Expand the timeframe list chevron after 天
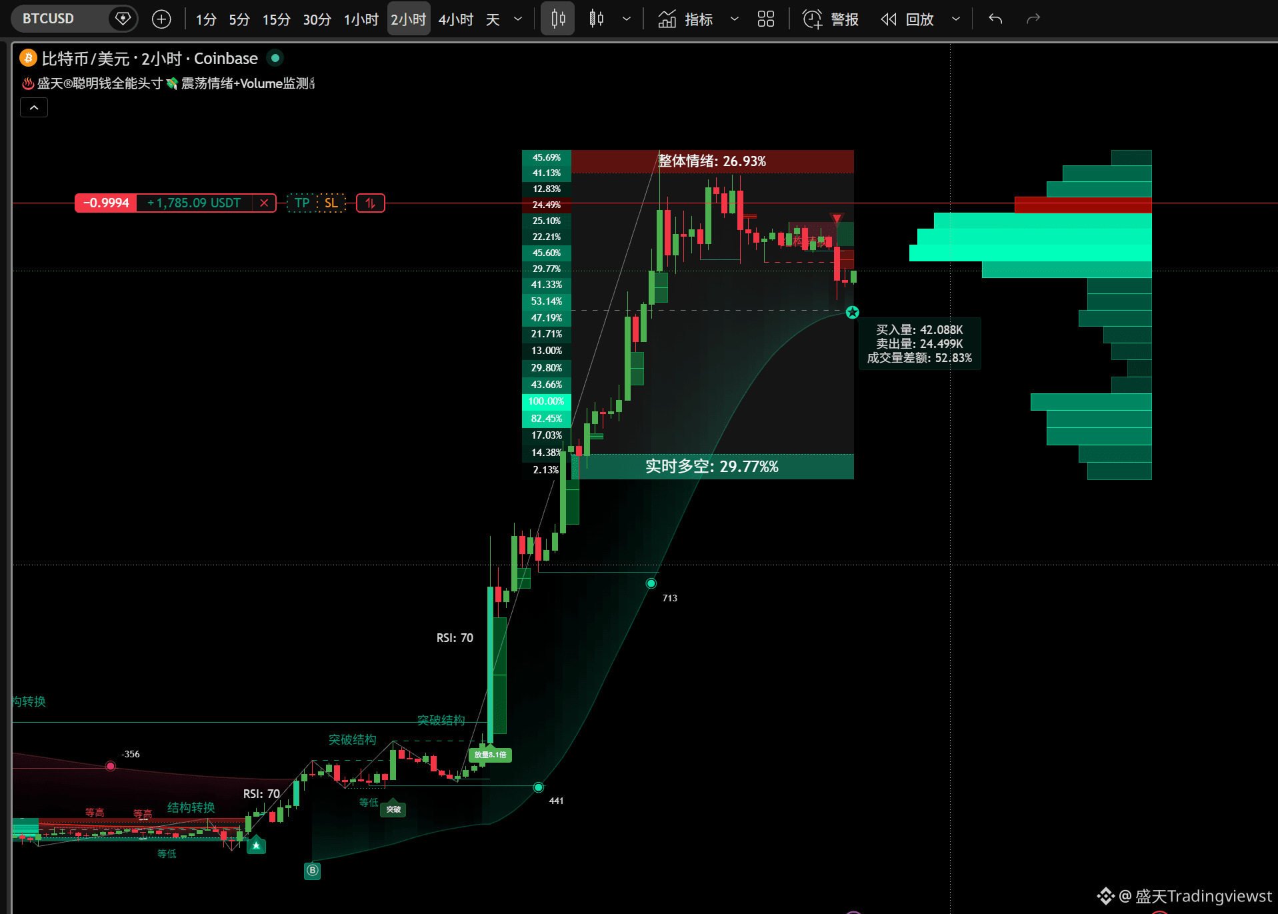Image resolution: width=1278 pixels, height=914 pixels. pos(518,19)
